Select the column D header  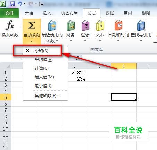tap(99, 66)
